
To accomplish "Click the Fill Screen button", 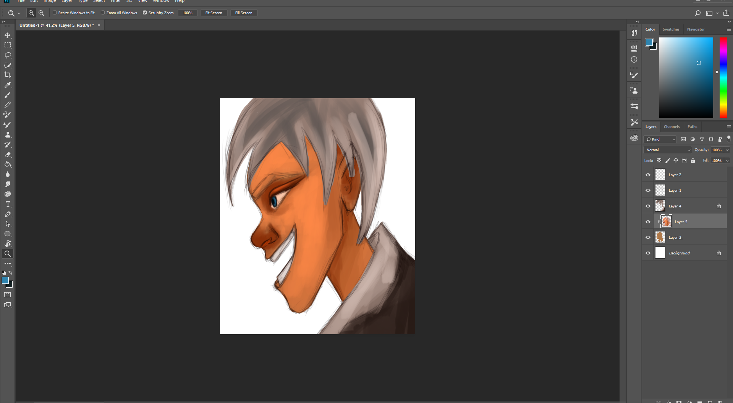I will point(244,13).
